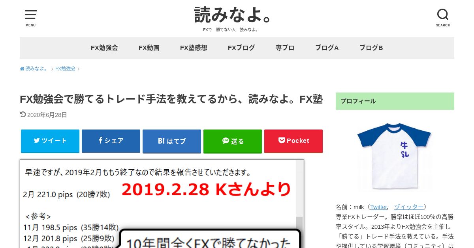
Task: Open the ツイッター profile link
Action: click(409, 207)
